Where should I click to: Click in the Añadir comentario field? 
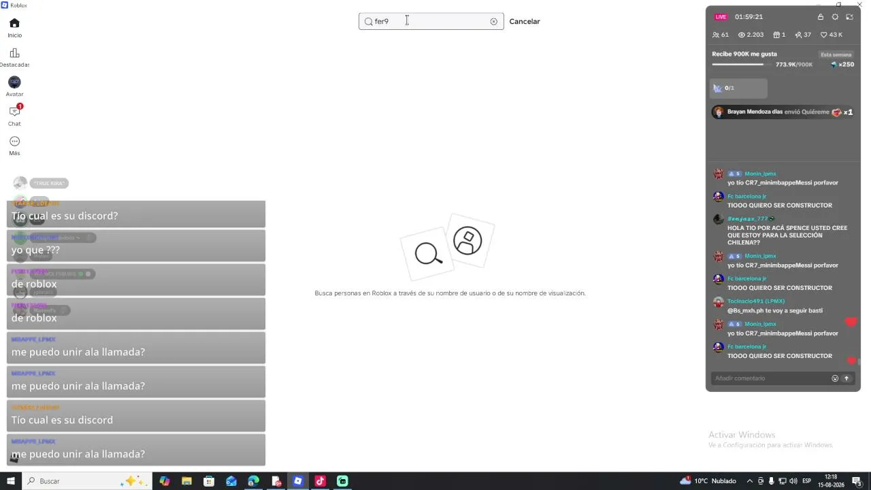(772, 378)
